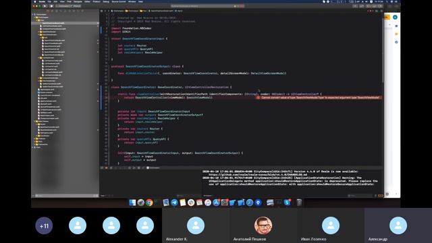This screenshot has height=243, width=432.
Task: Click the Flow folder in the jump bar
Action: pos(143,11)
